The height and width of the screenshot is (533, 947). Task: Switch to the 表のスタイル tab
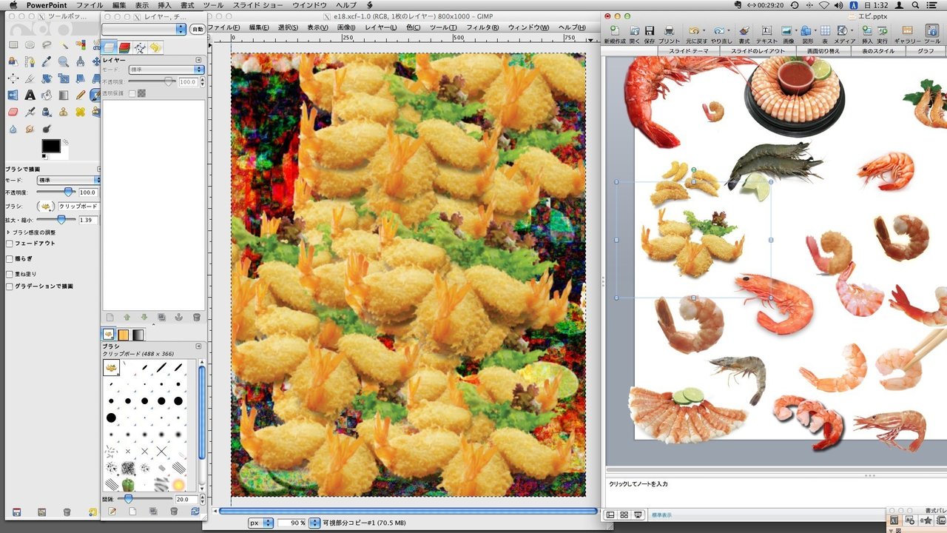click(x=878, y=51)
